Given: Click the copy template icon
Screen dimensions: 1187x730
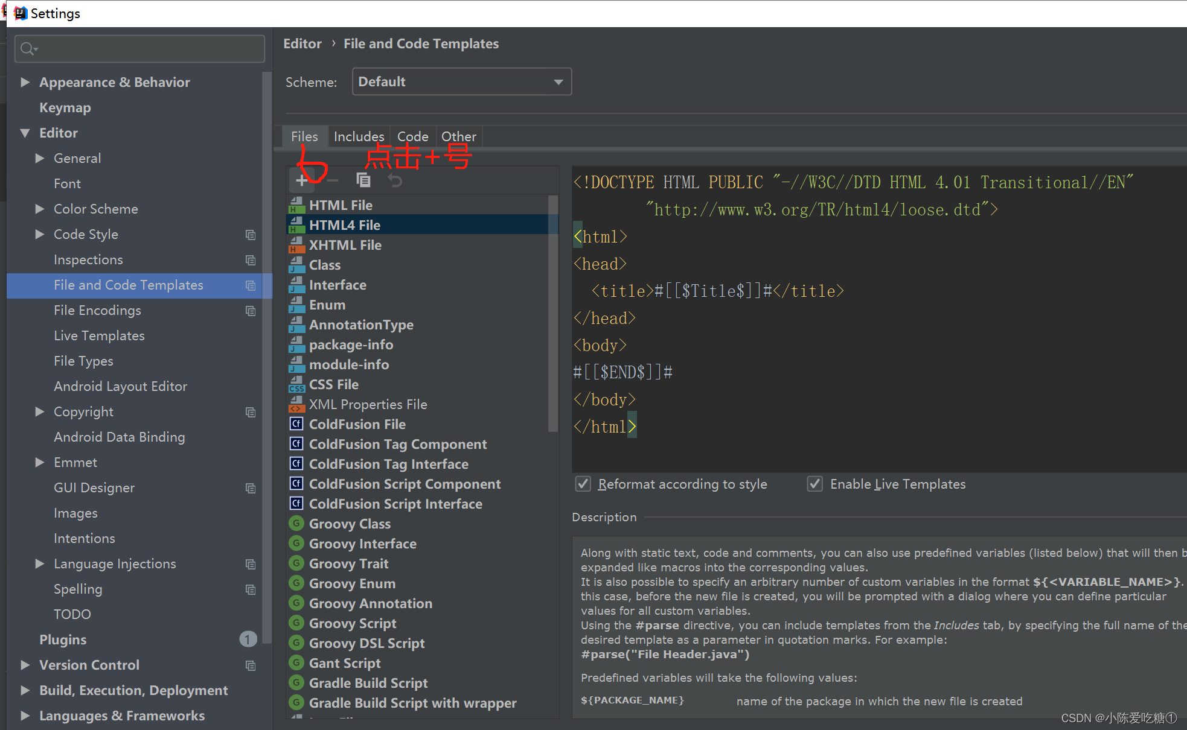Looking at the screenshot, I should pos(363,180).
